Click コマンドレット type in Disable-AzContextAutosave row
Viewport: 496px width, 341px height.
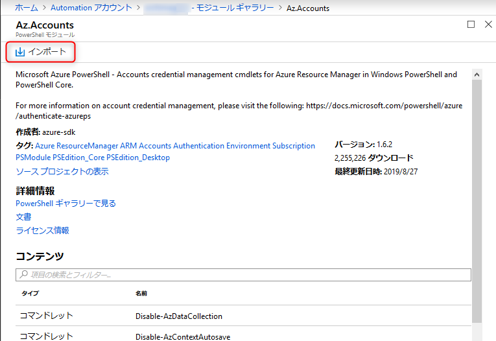[x=47, y=336]
